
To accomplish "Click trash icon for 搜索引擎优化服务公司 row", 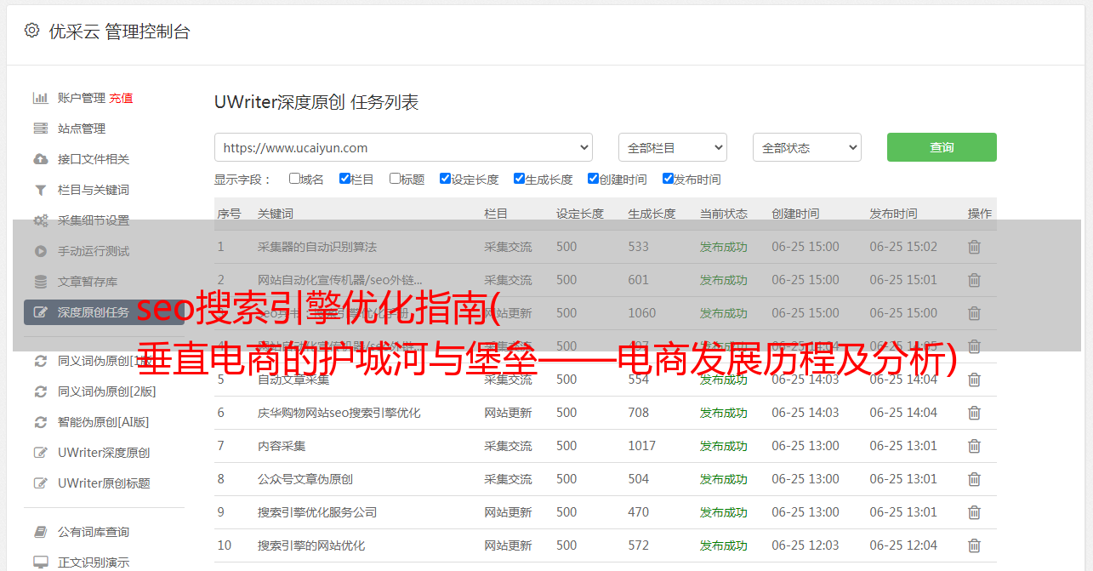I will point(974,512).
